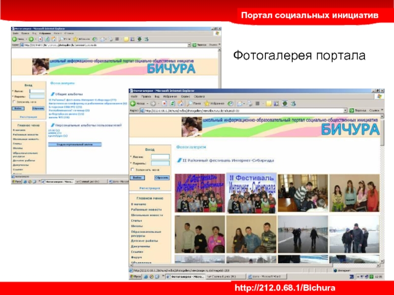Click the Mail envelope icon in the front window
This screenshot has height=295, width=394.
240,103
